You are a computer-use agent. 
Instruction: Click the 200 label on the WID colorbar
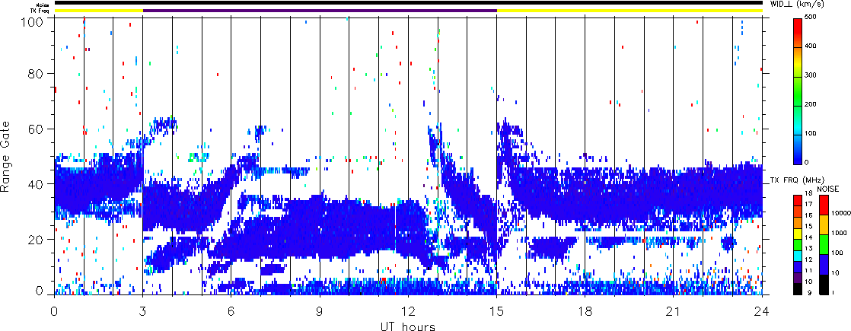pyautogui.click(x=811, y=105)
